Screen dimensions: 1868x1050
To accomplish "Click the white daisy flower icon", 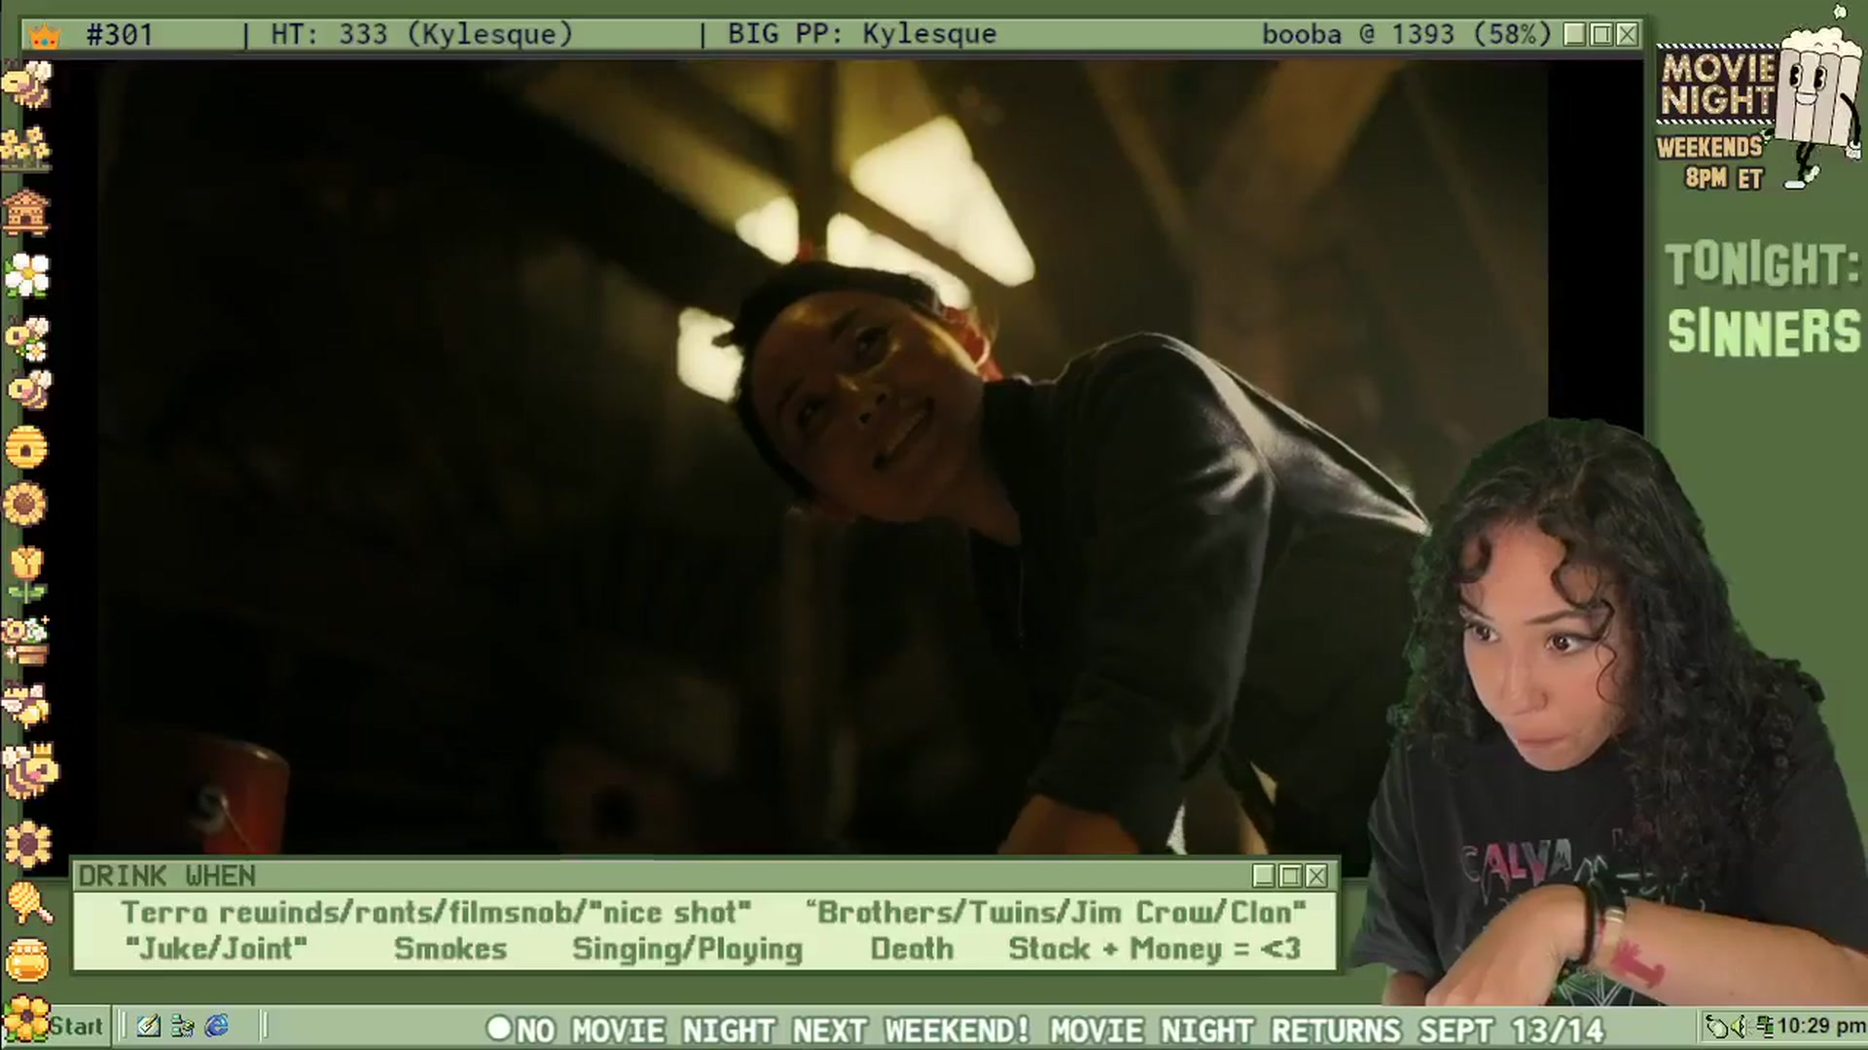I will 26,274.
